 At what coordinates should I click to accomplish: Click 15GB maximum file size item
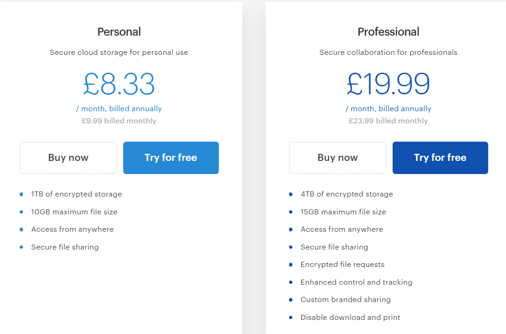pyautogui.click(x=343, y=212)
